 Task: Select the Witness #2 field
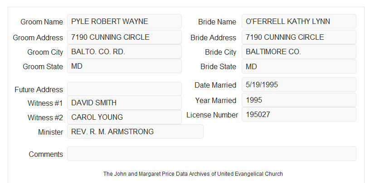[124, 117]
